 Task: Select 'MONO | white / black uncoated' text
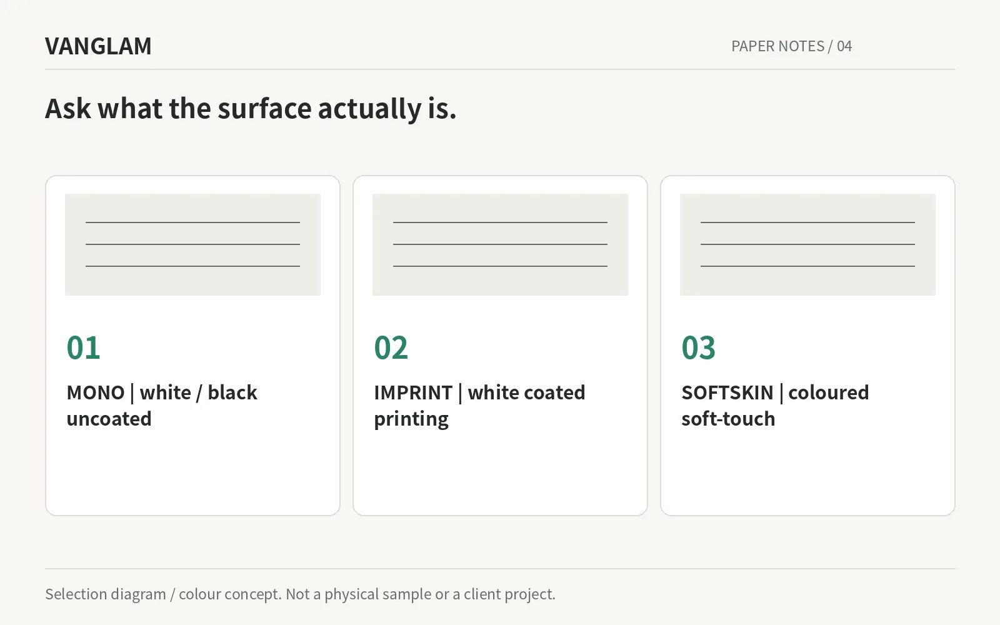162,406
